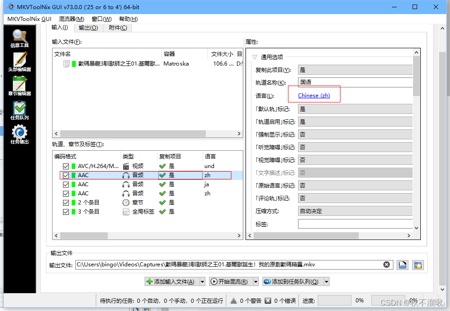Click the green check of the 章节 copy item
450x311 pixels.
pos(162,203)
